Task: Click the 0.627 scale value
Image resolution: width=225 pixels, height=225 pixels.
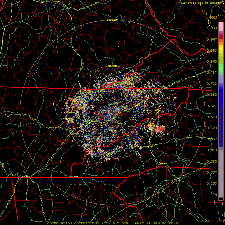Action: (212, 106)
